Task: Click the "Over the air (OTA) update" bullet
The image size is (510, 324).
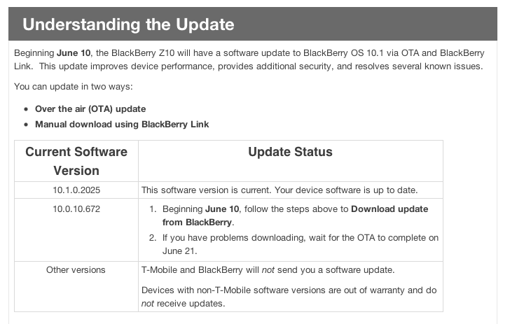Action: (x=90, y=109)
